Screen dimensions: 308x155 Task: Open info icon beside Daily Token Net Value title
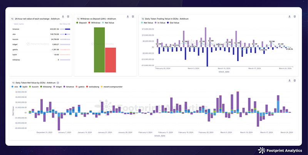(58, 83)
